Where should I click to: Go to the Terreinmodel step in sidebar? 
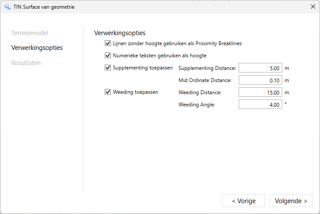tap(30, 33)
